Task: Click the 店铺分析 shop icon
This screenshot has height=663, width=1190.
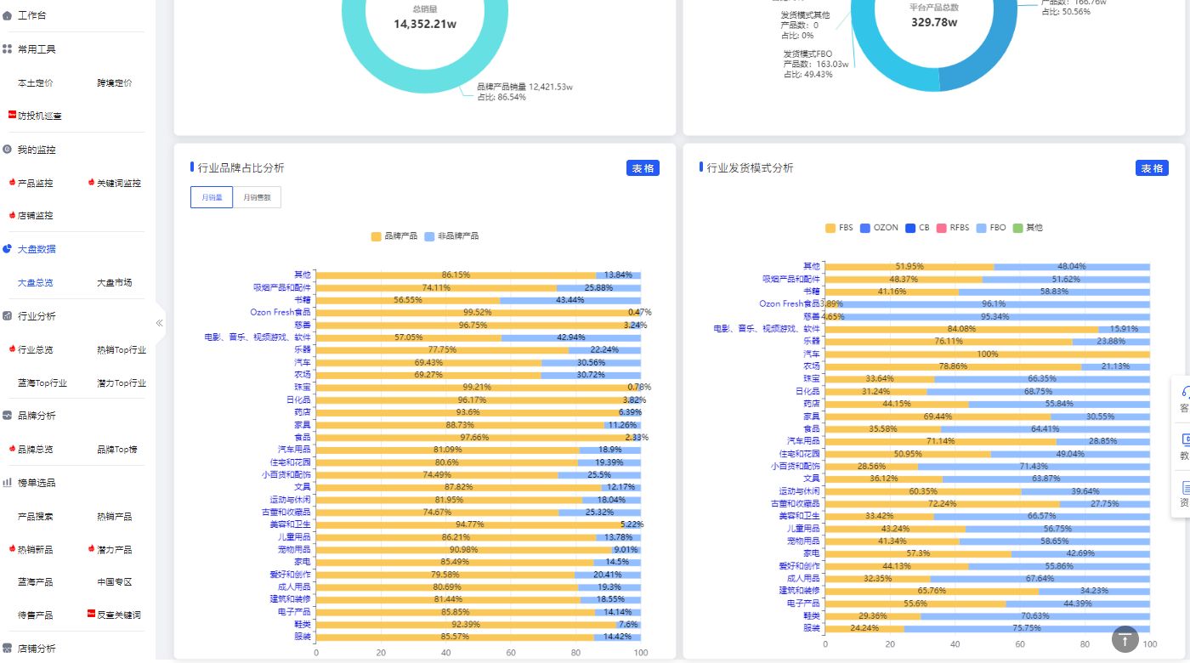Action: click(8, 649)
